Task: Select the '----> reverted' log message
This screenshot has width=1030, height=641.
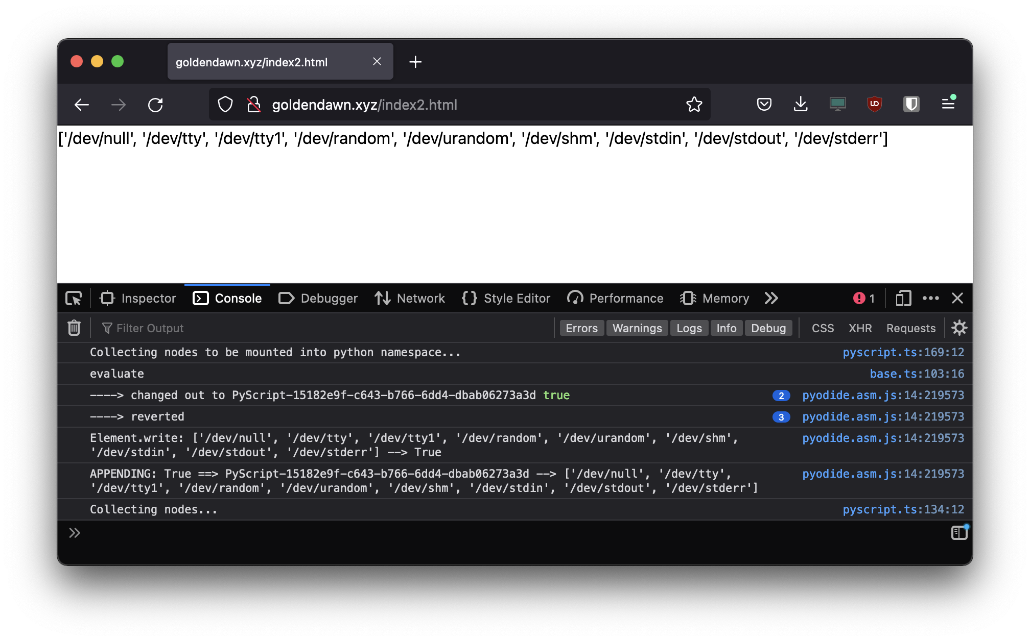Action: pyautogui.click(x=137, y=416)
